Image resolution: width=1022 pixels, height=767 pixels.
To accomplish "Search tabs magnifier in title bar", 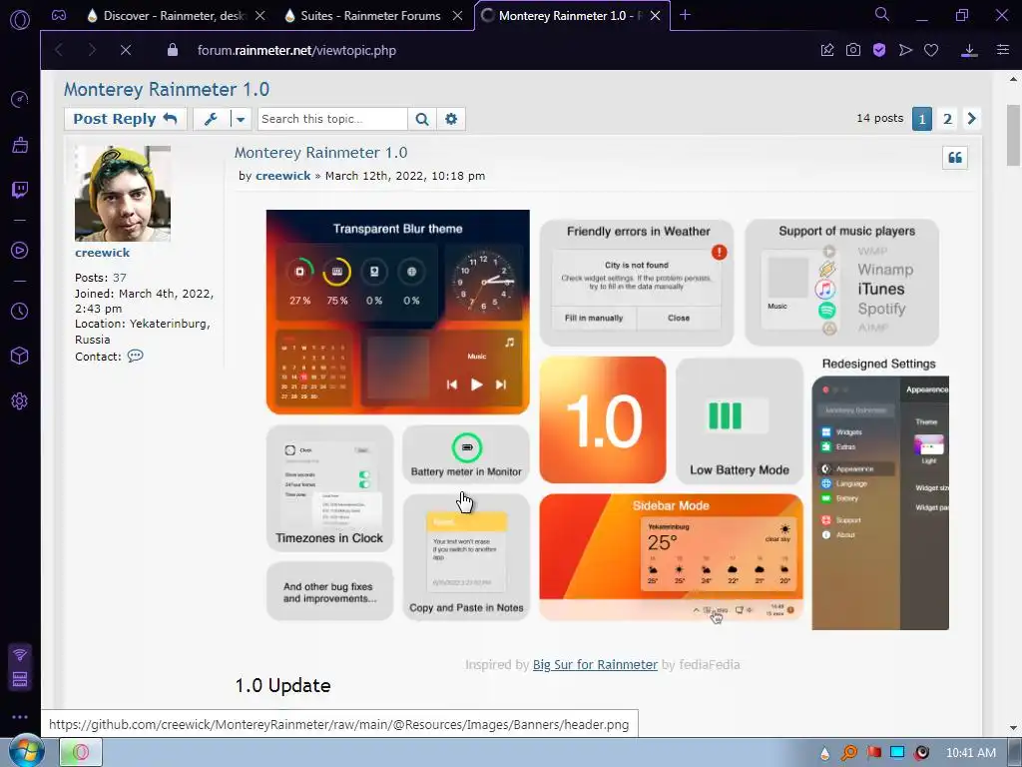I will pos(882,14).
